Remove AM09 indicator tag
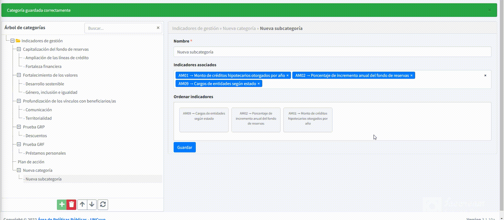This screenshot has width=504, height=220. 258,84
